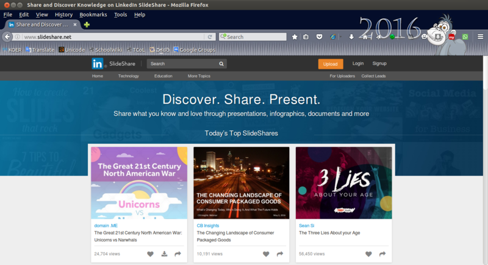
Task: Open the Unicorns vs Narwhals slideshow thumbnail
Action: [139, 183]
